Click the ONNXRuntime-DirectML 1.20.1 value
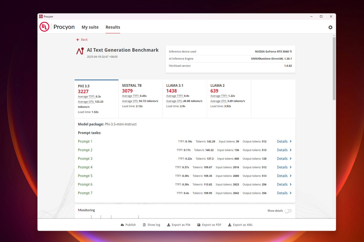364x242 pixels. [271, 59]
